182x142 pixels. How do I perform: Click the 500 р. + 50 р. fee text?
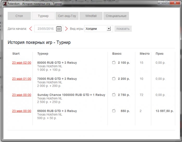point(47,118)
